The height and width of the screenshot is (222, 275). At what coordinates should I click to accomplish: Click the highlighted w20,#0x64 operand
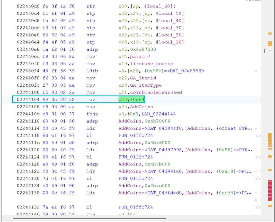(x=132, y=100)
